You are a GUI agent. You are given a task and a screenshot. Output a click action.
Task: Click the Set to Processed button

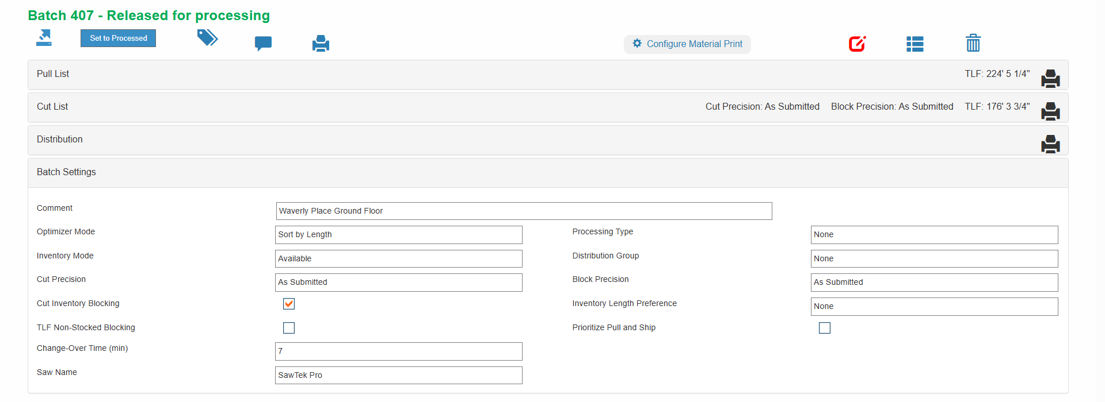click(118, 38)
